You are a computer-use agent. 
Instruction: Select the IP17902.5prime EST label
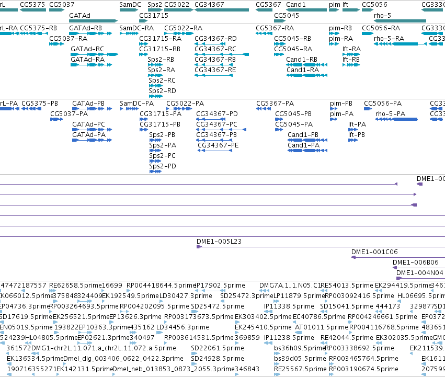tap(221, 285)
